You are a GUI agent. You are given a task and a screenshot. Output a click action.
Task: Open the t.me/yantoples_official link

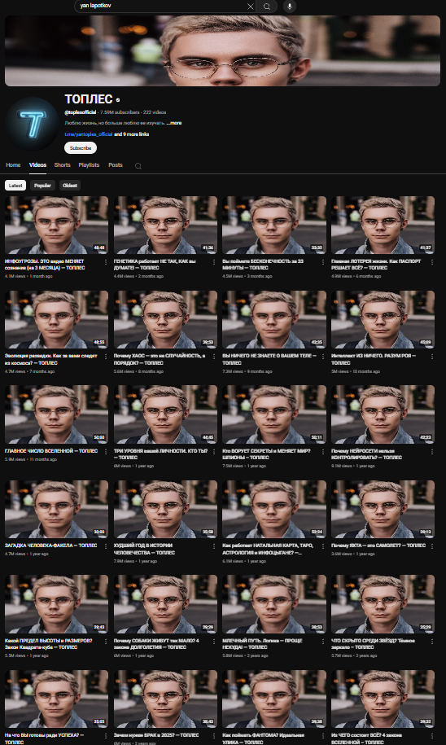pos(89,134)
